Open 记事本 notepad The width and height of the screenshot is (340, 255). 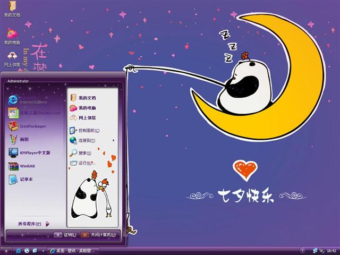pyautogui.click(x=21, y=180)
